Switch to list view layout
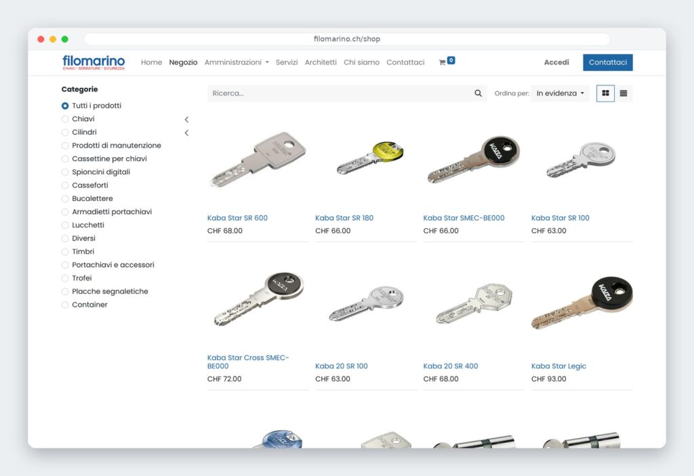694x476 pixels. click(x=624, y=93)
